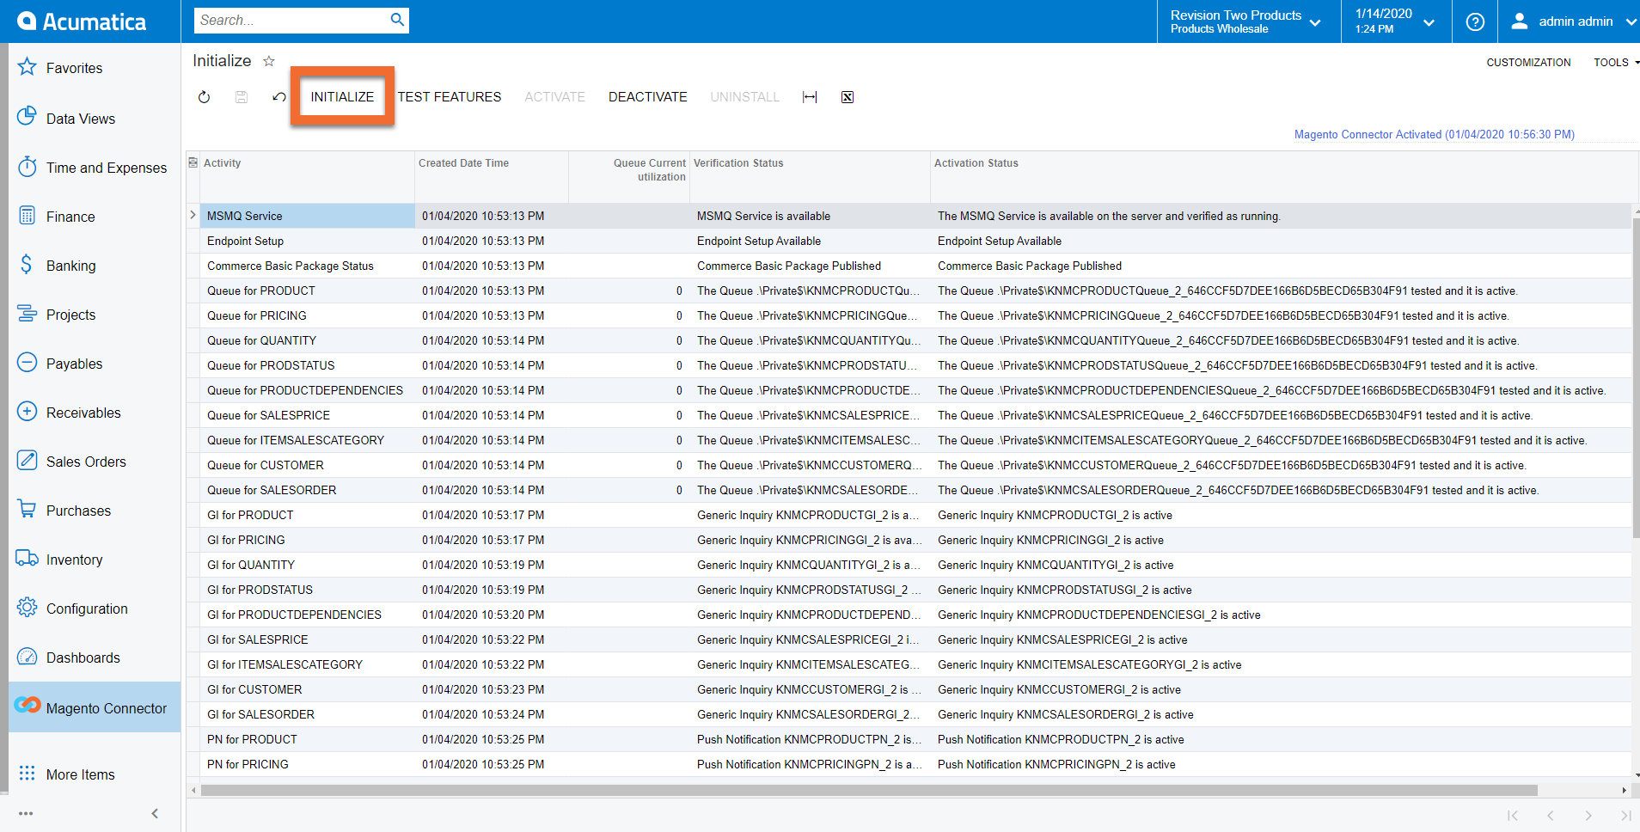The height and width of the screenshot is (832, 1640).
Task: Go to last page of grid
Action: tap(1625, 816)
